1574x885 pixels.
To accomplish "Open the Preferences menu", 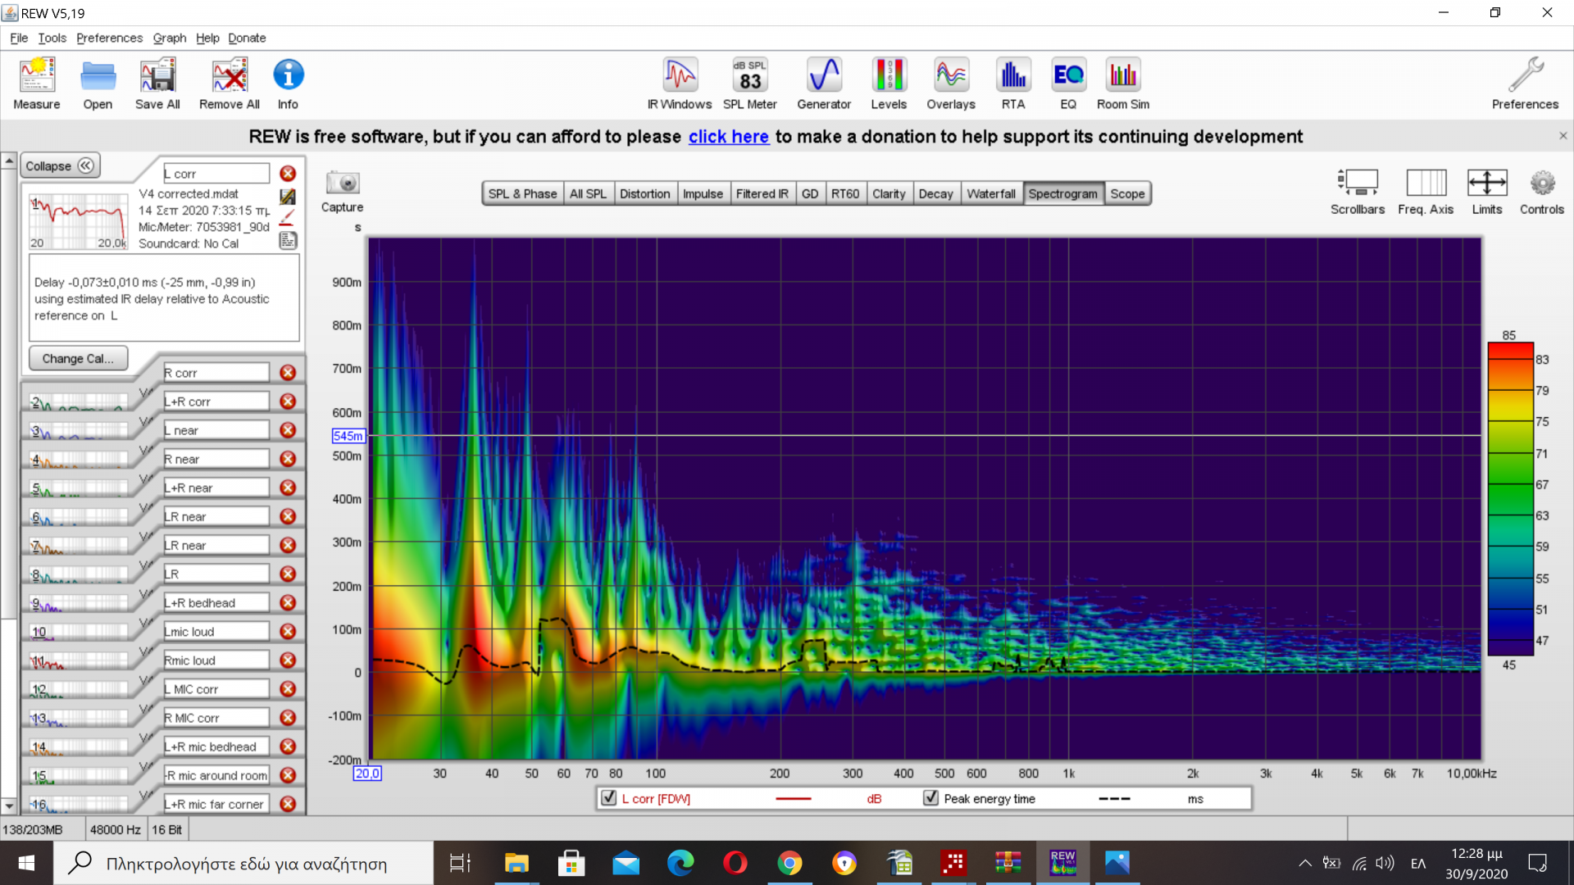I will (109, 38).
